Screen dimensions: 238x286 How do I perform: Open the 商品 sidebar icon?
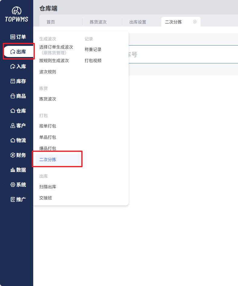tap(13, 96)
